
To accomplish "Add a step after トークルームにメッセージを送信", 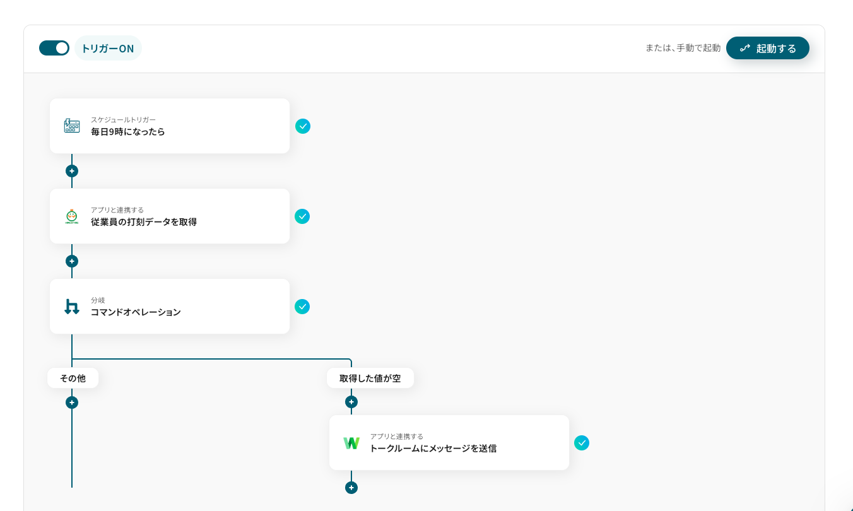I will click(351, 488).
